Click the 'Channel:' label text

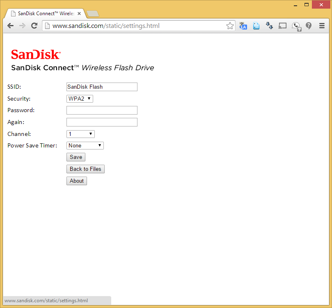tap(19, 134)
